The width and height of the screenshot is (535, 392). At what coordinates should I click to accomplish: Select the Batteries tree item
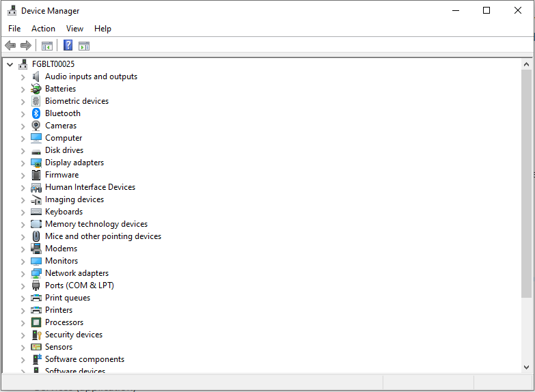[60, 89]
